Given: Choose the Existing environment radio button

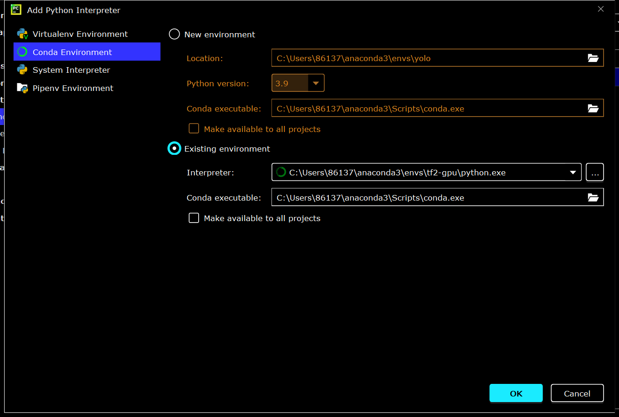Looking at the screenshot, I should (x=174, y=148).
